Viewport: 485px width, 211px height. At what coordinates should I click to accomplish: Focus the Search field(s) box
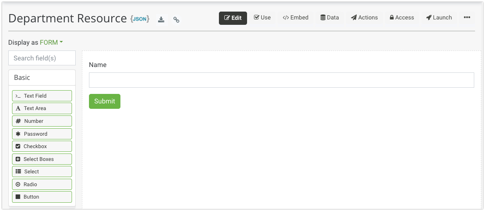[42, 58]
